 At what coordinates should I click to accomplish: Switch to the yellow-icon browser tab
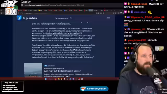pos(40,10)
